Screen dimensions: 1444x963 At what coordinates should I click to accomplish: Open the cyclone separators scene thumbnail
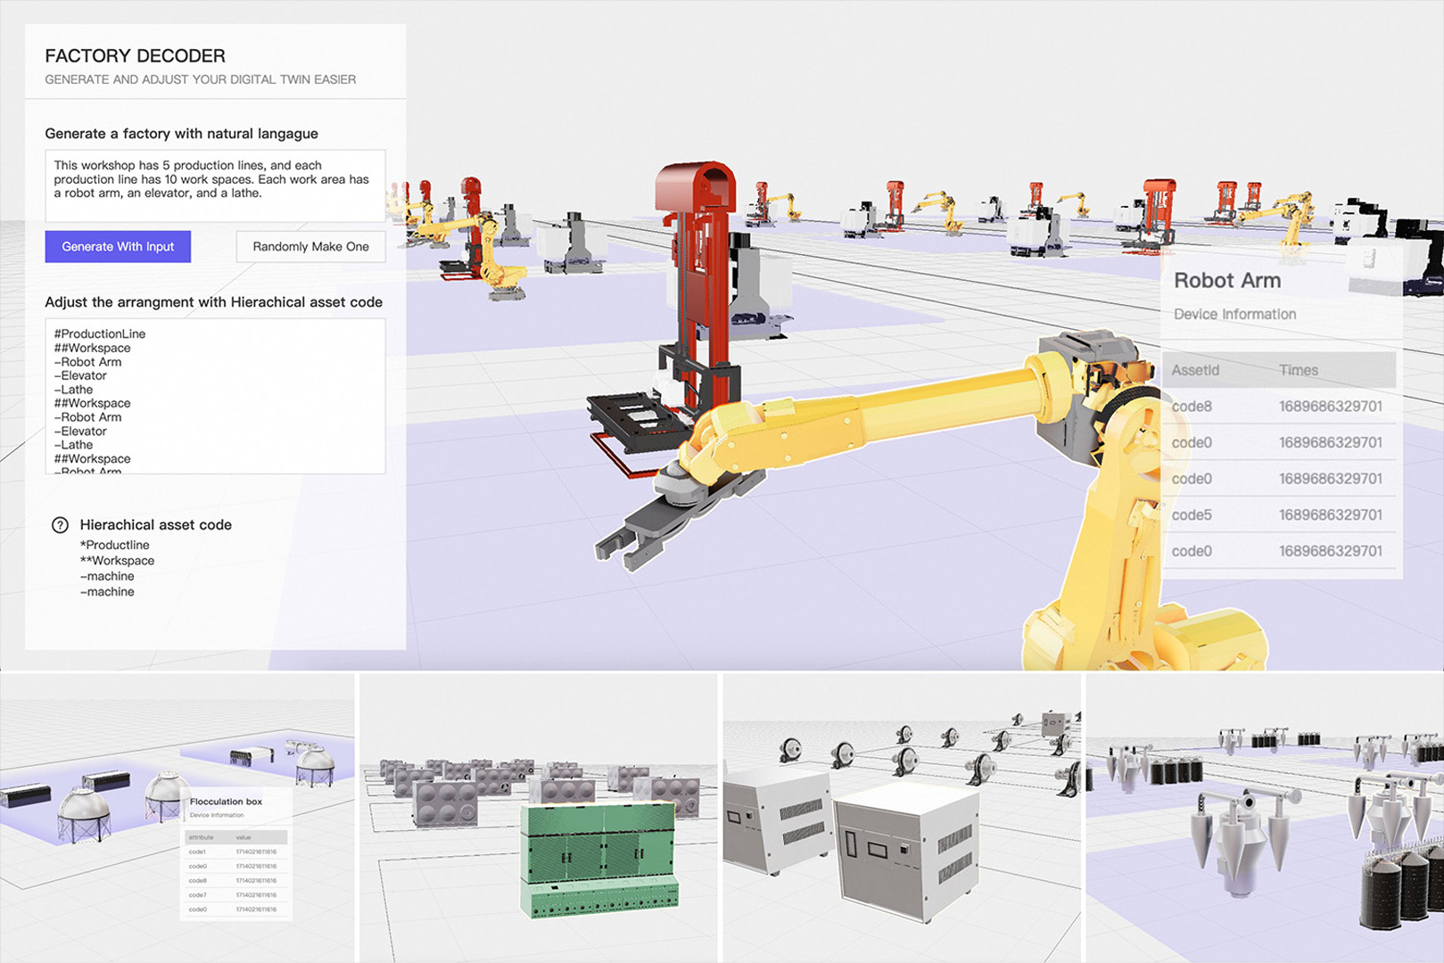[x=1264, y=818]
